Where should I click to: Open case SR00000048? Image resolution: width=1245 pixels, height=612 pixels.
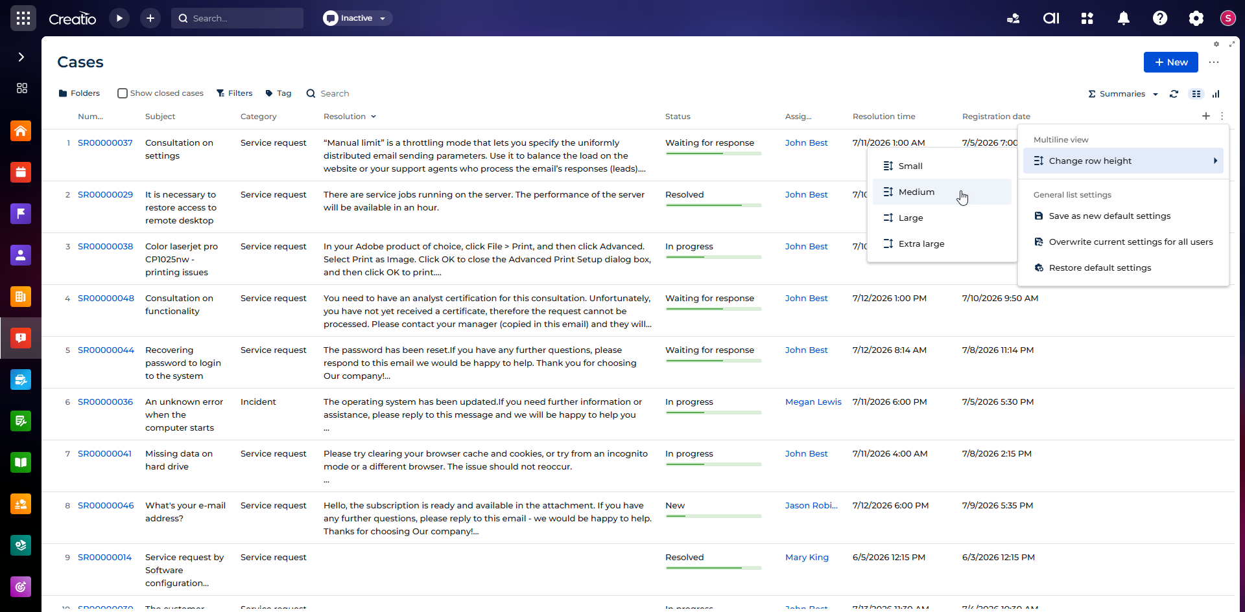106,298
